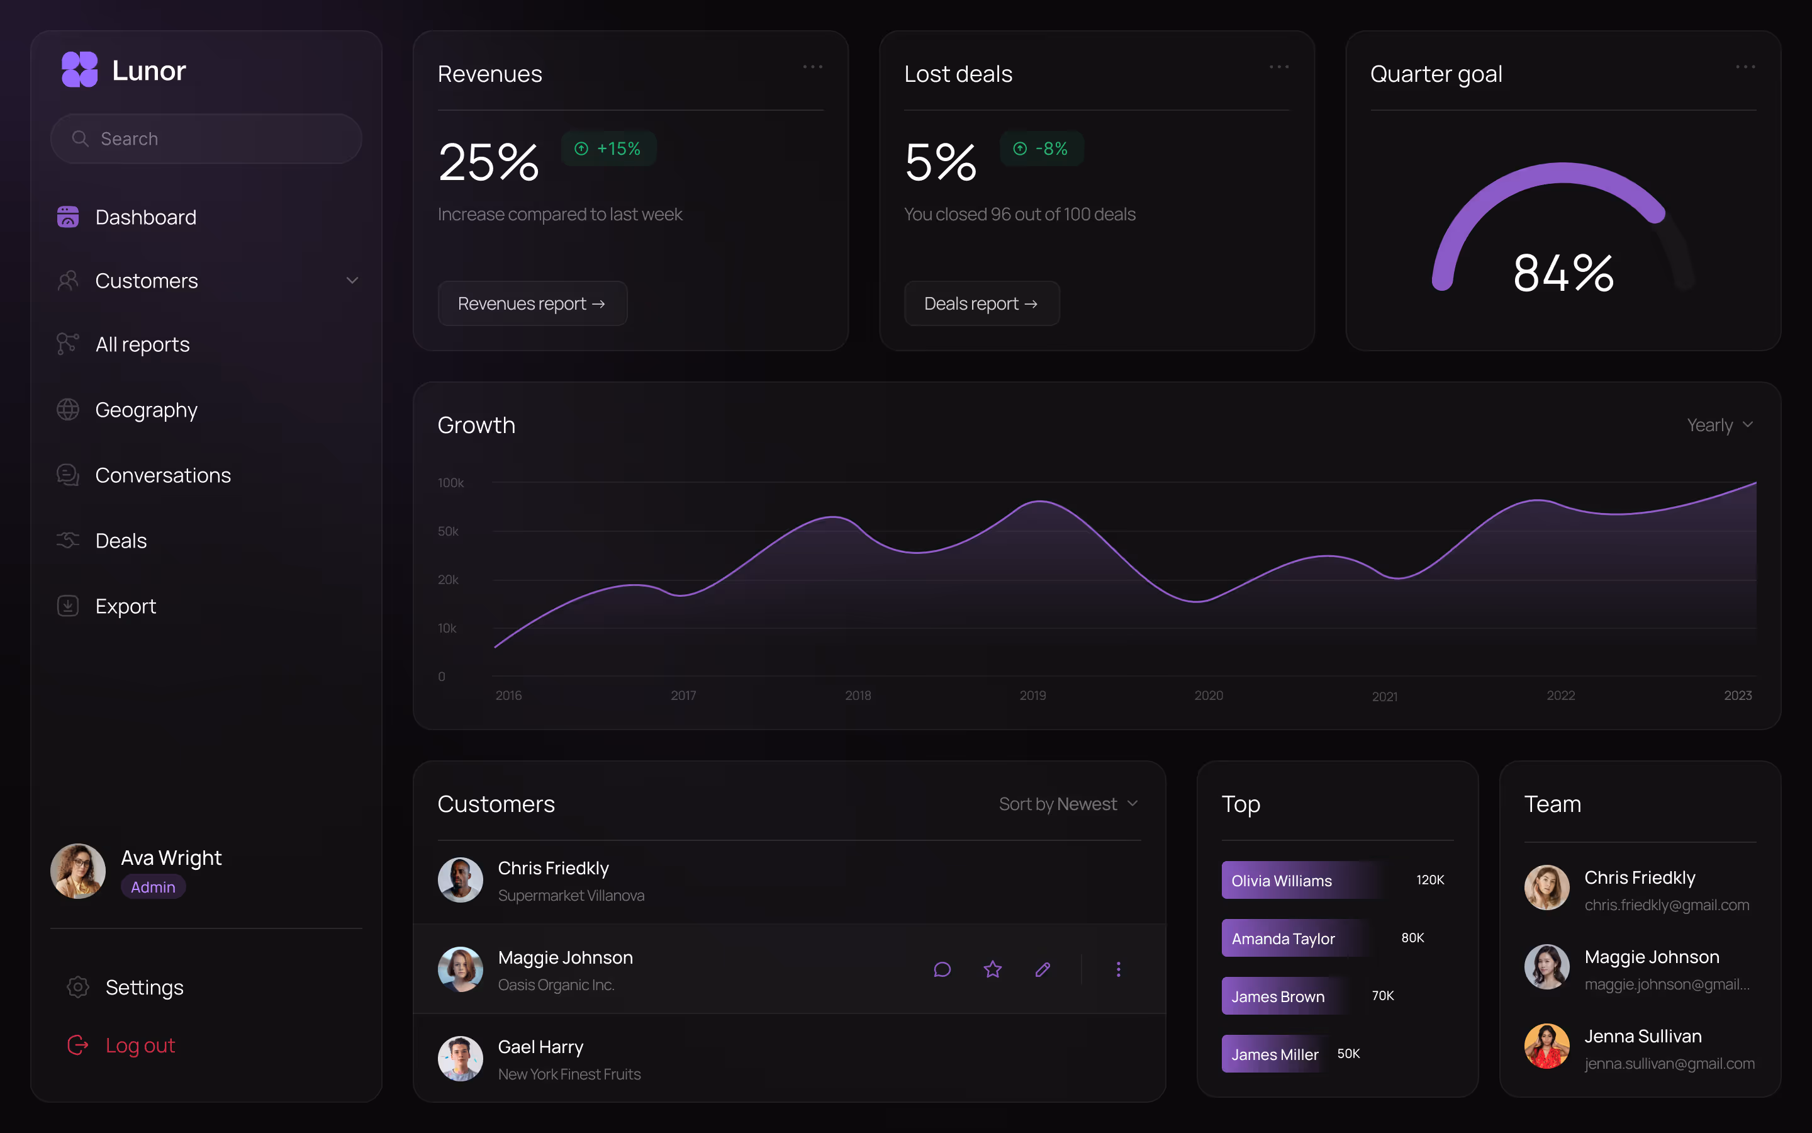1812x1133 pixels.
Task: Click the 2023 chart axis label
Action: [x=1738, y=696]
